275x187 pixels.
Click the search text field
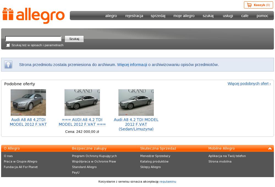click(x=33, y=39)
